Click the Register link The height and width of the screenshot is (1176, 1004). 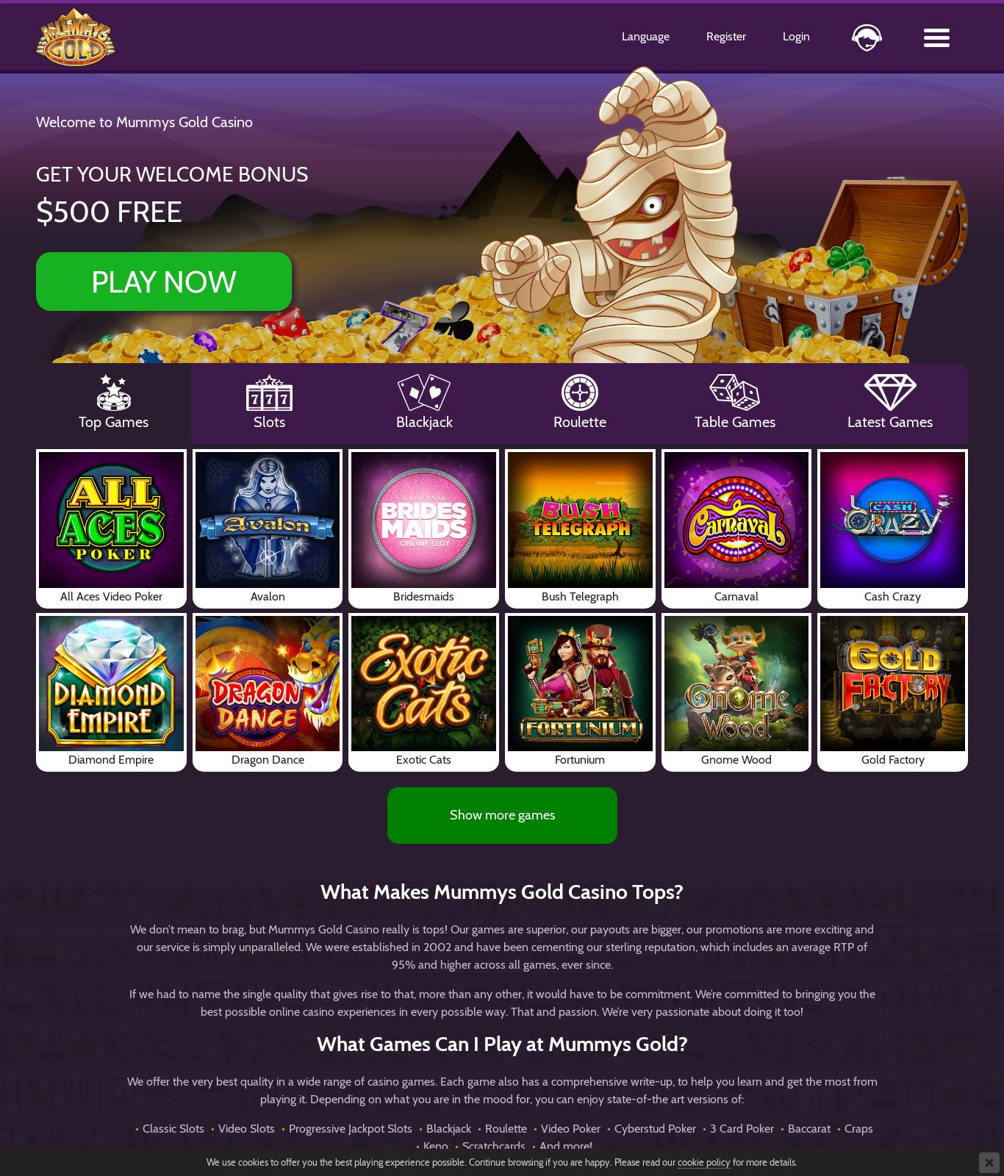[726, 37]
